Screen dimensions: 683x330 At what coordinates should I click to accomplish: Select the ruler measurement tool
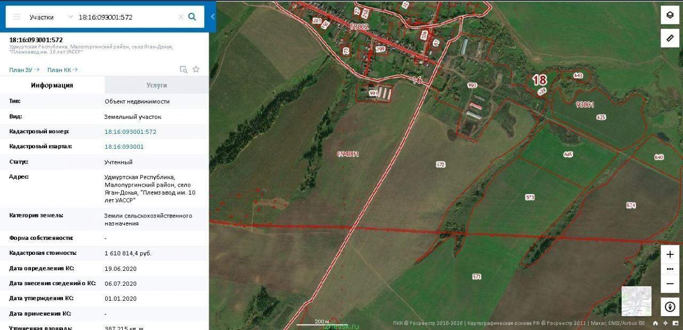point(670,38)
